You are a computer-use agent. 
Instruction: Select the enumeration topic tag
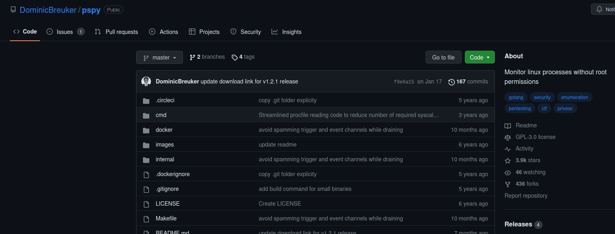pos(575,97)
